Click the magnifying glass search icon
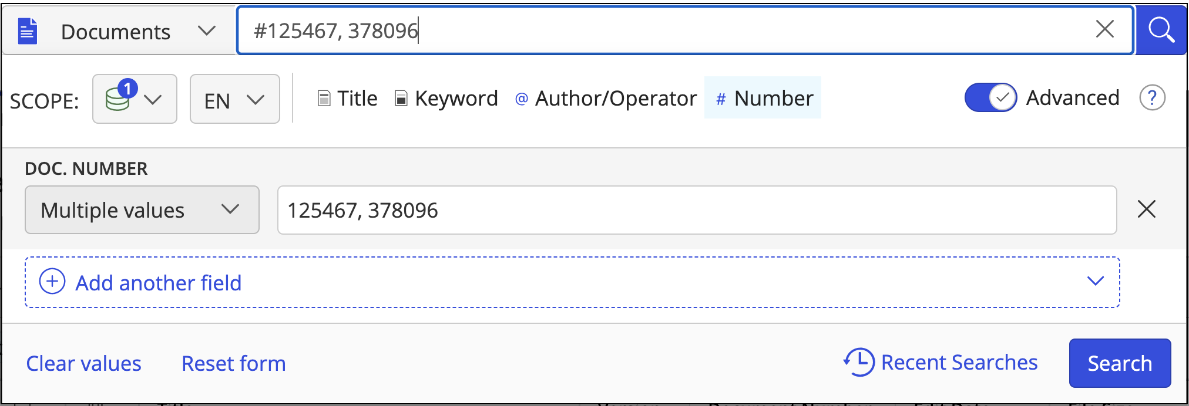 click(1161, 30)
